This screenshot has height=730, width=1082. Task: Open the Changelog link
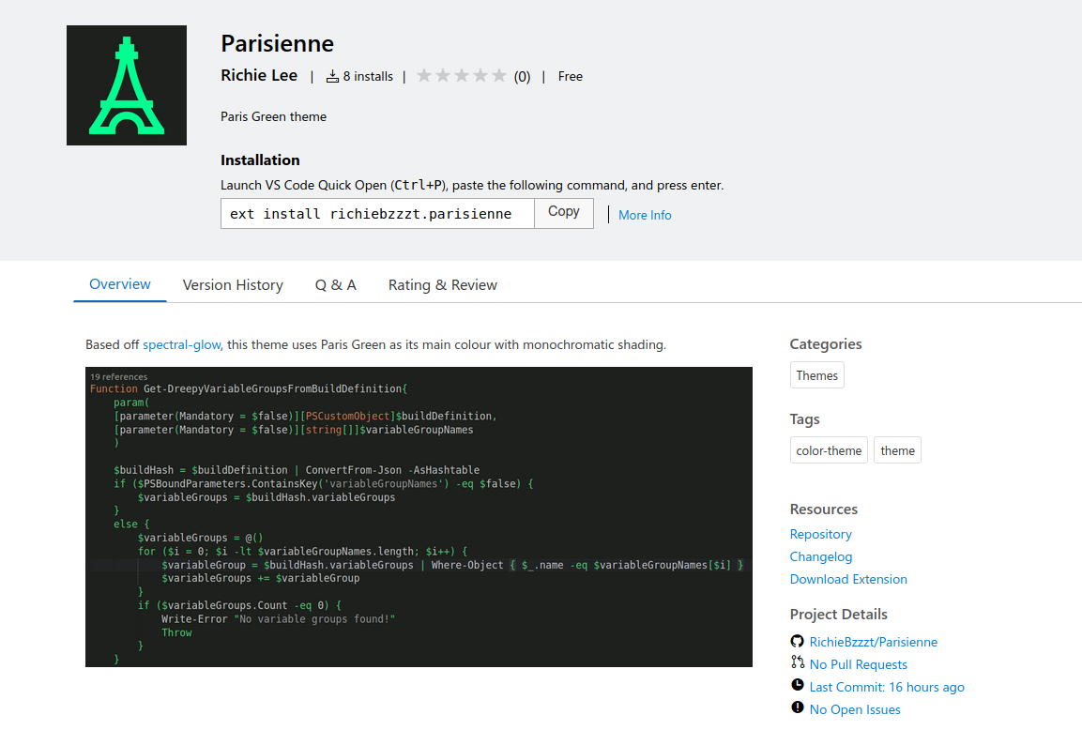pos(820,556)
